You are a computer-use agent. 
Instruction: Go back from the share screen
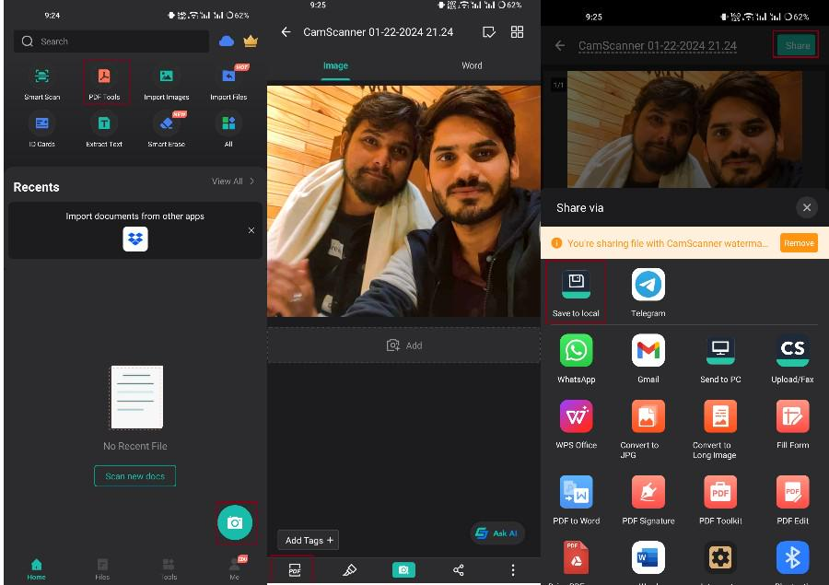[560, 46]
